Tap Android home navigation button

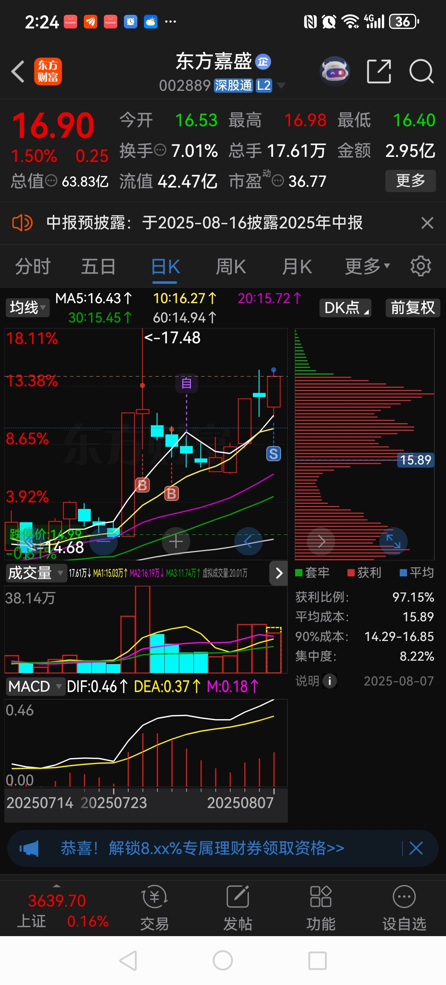click(x=223, y=960)
